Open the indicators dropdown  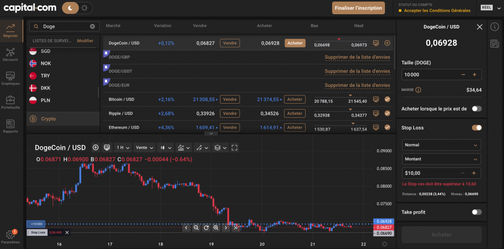click(184, 148)
